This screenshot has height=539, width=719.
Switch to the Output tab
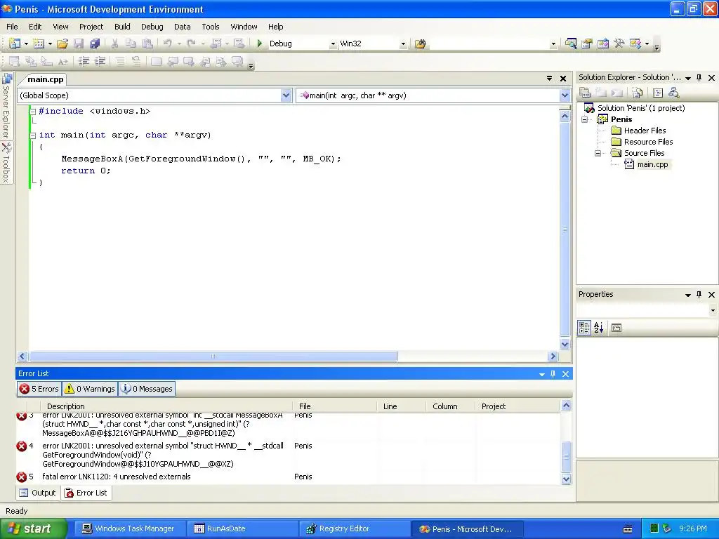[x=38, y=493]
